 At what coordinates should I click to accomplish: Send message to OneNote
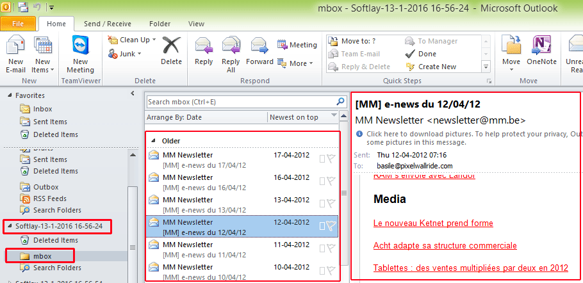point(541,51)
